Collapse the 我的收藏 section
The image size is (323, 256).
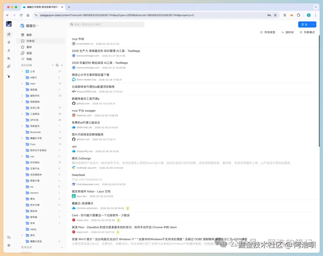pyautogui.click(x=53, y=65)
